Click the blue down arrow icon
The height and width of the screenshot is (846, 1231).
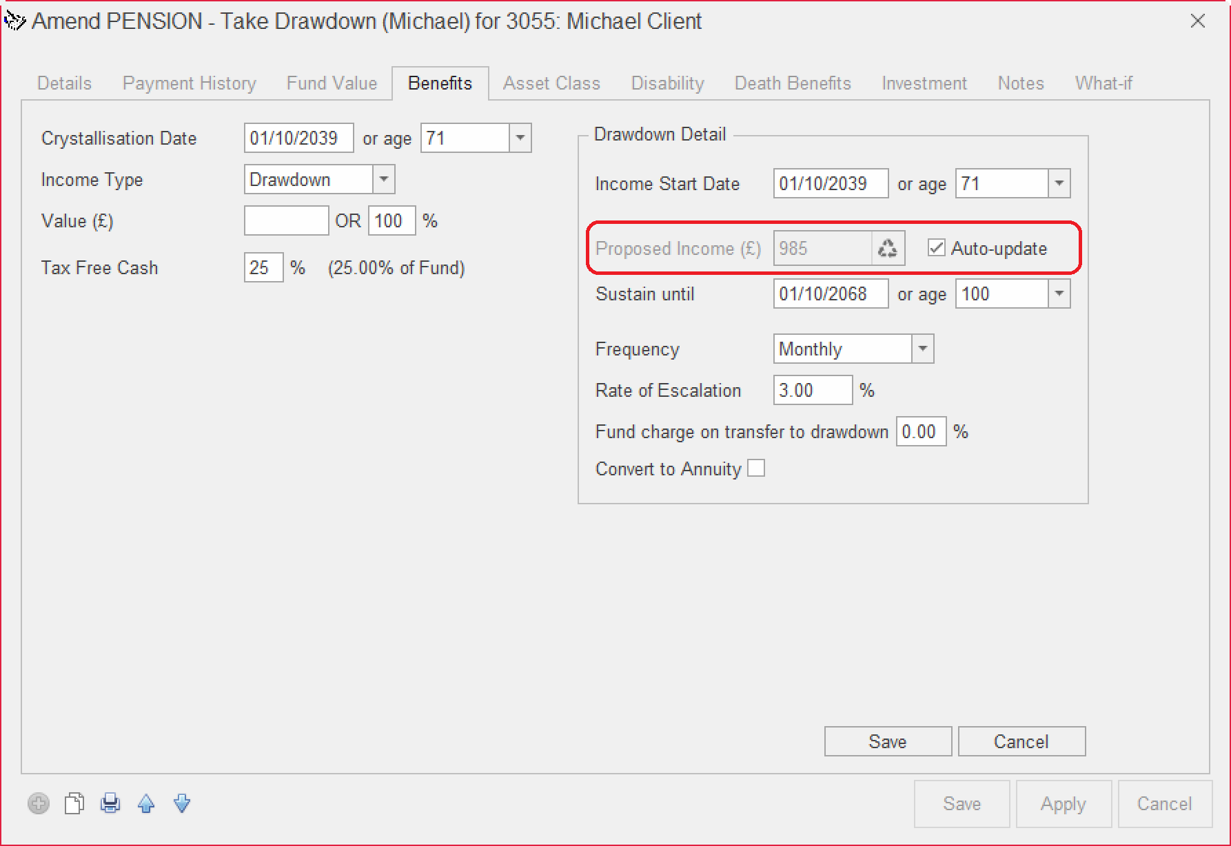pyautogui.click(x=182, y=803)
